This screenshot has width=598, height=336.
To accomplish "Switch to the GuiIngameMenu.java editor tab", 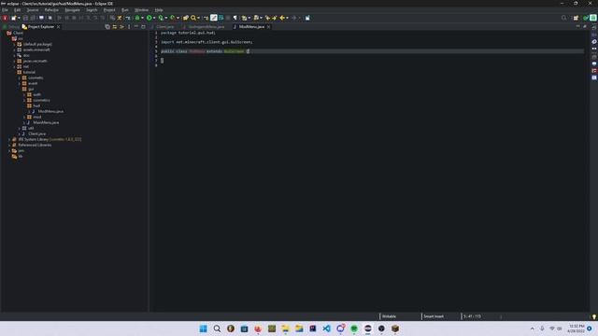I will pos(206,27).
